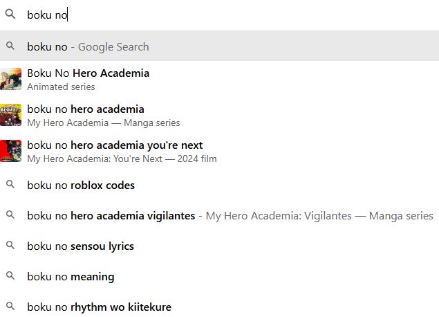This screenshot has width=439, height=317.
Task: Pick the "hero academia you're next" suggestion
Action: pos(115,145)
